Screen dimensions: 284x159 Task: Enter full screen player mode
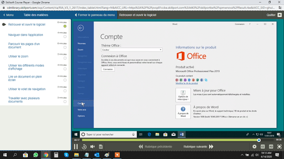click(x=279, y=147)
